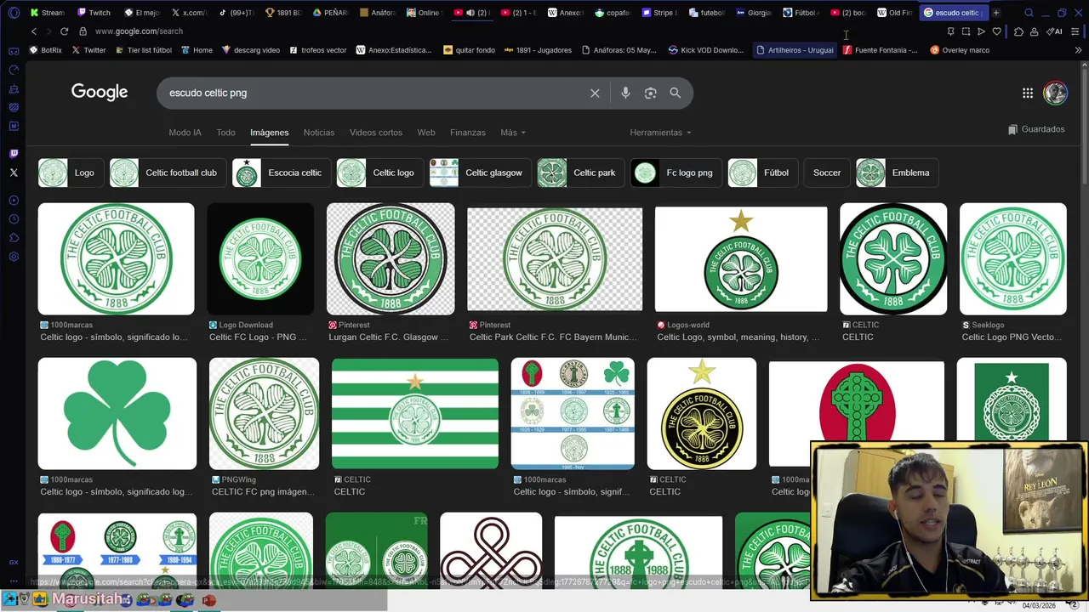Expand the Más search filter dropdown
The image size is (1089, 612).
(x=513, y=133)
